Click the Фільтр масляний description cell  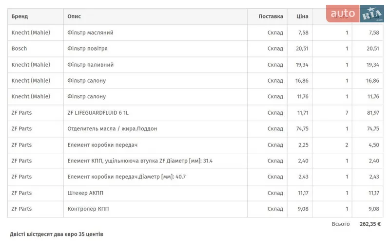(x=90, y=33)
